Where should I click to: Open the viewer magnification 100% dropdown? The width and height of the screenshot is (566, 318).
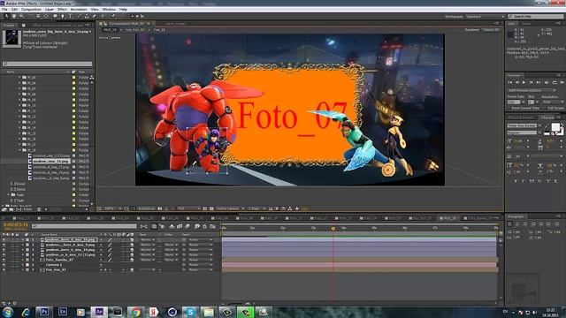112,208
